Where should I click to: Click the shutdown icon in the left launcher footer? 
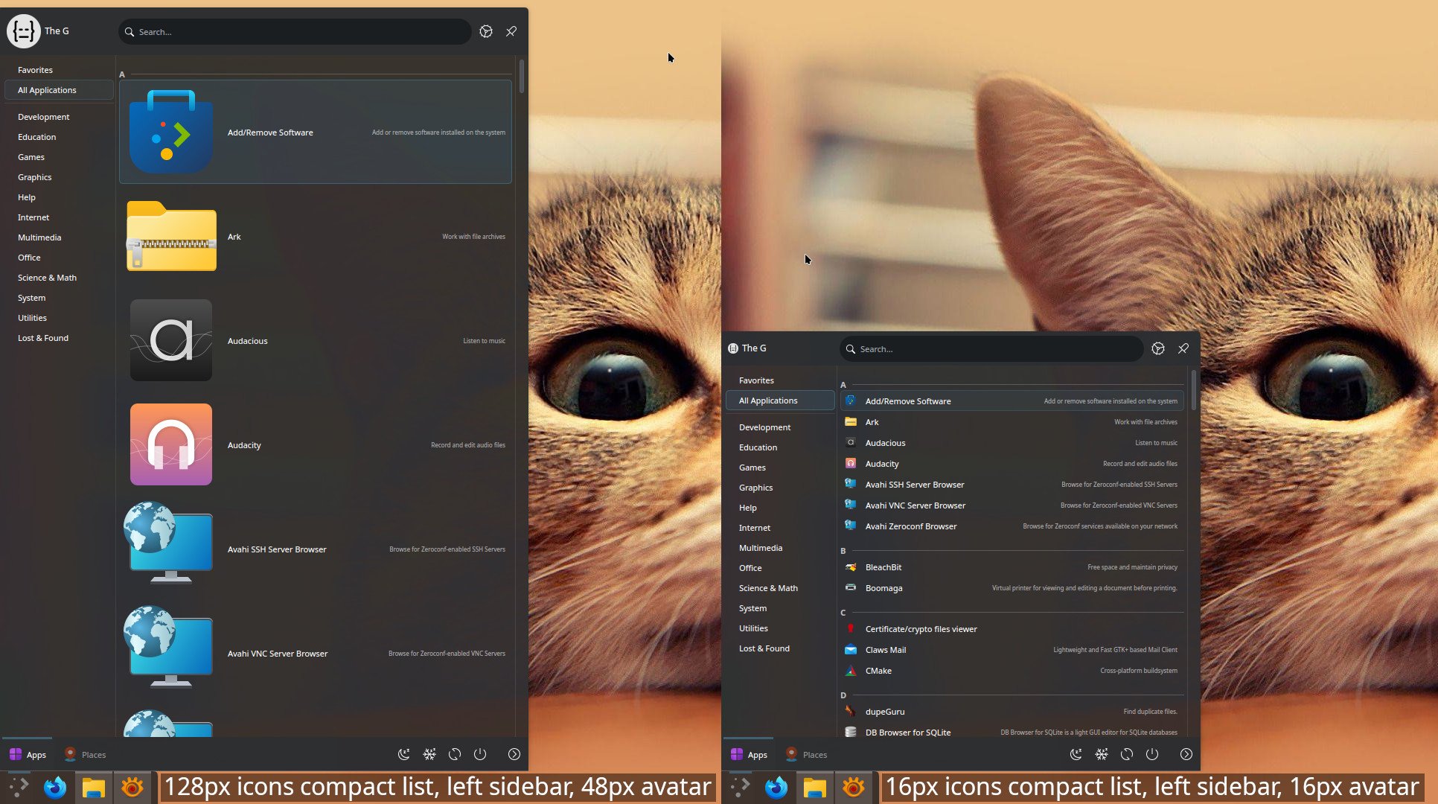tap(480, 754)
